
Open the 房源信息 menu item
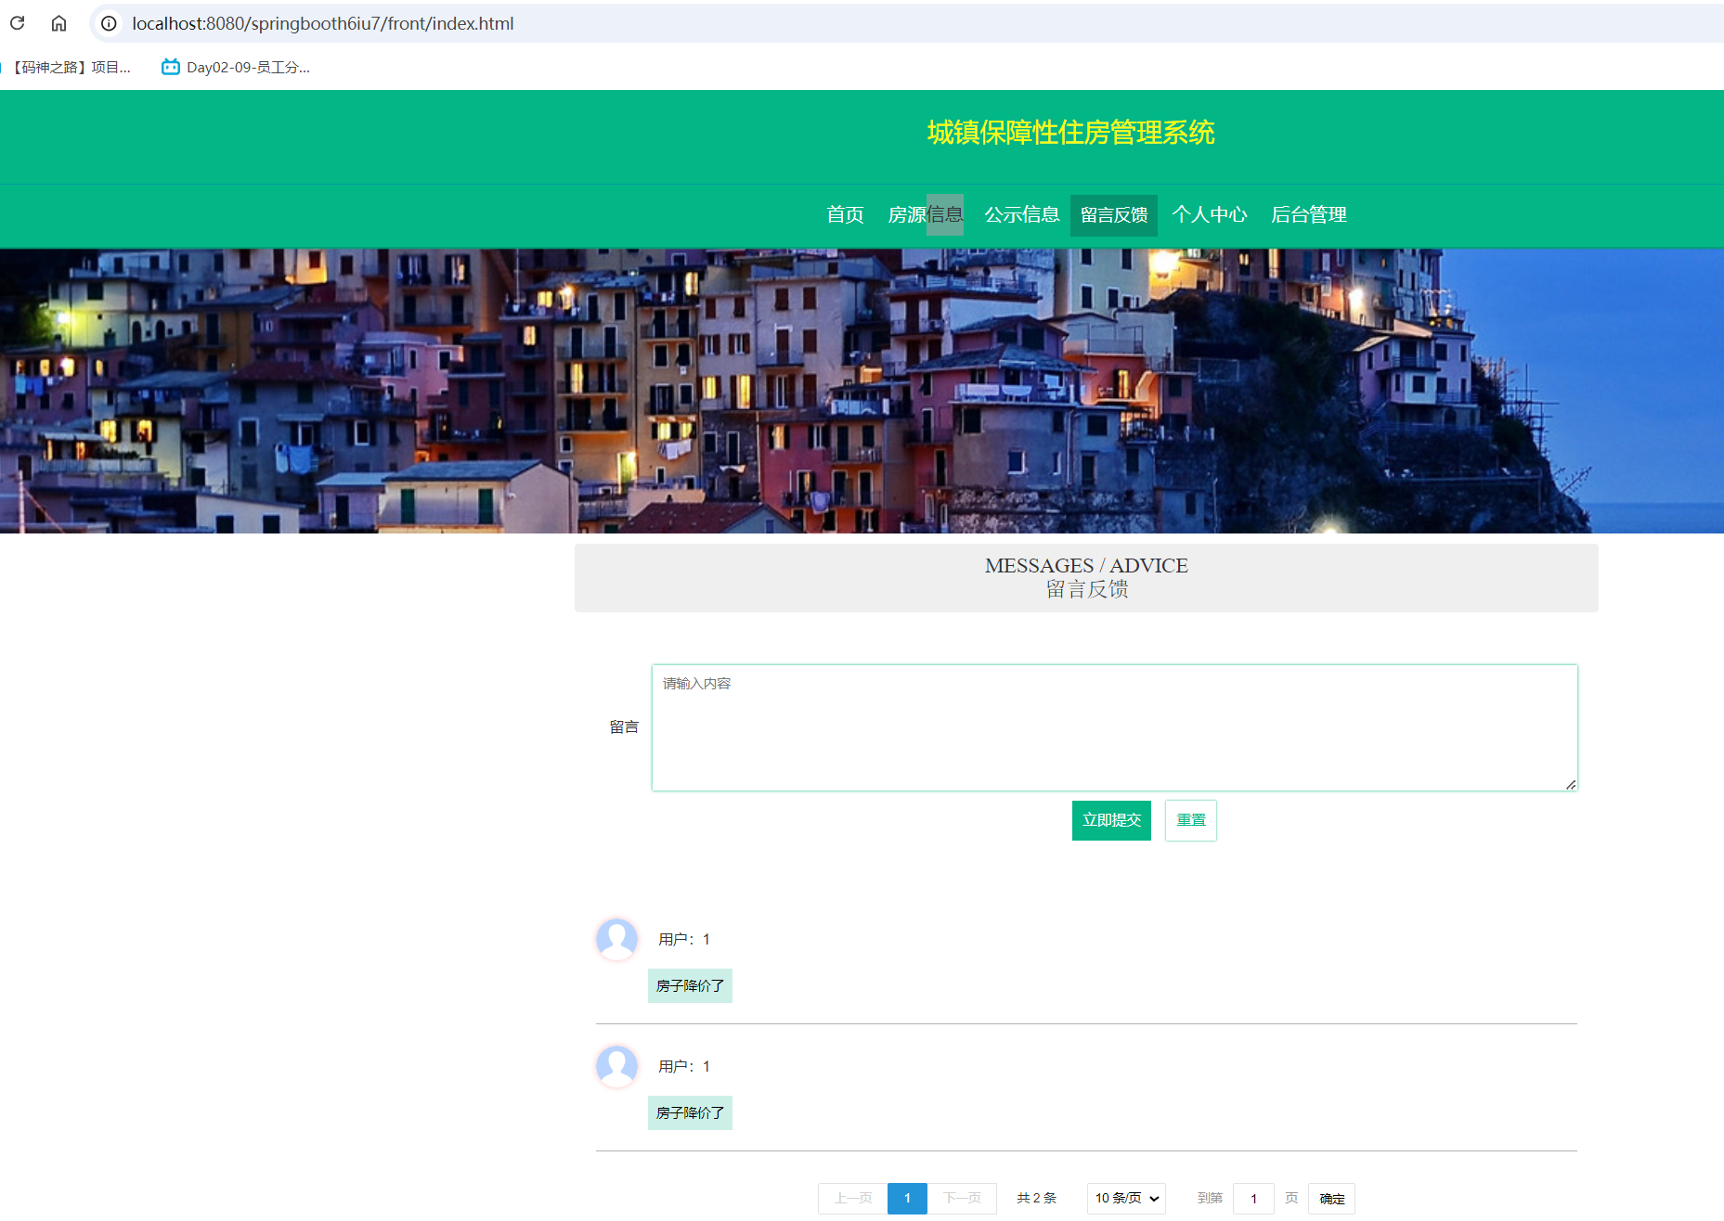[925, 214]
